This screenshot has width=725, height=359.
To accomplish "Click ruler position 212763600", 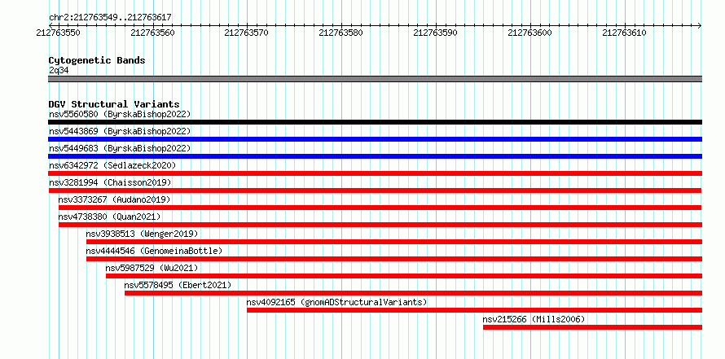I will (530, 33).
